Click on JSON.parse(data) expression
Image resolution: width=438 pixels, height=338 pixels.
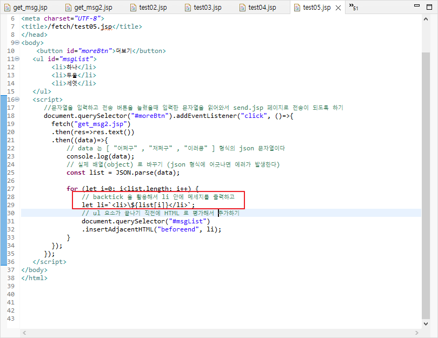[145, 173]
